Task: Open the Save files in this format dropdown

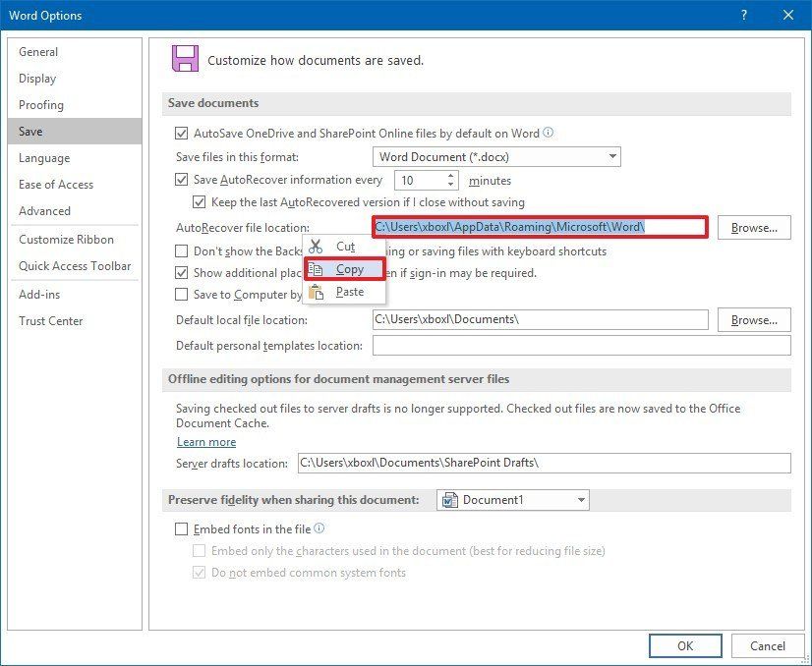Action: pyautogui.click(x=613, y=155)
